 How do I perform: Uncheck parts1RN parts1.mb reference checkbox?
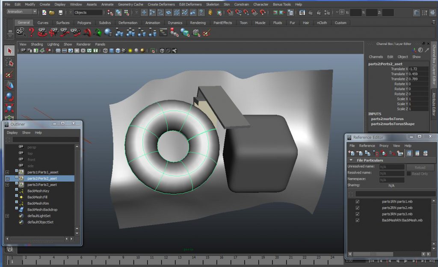[x=358, y=202]
